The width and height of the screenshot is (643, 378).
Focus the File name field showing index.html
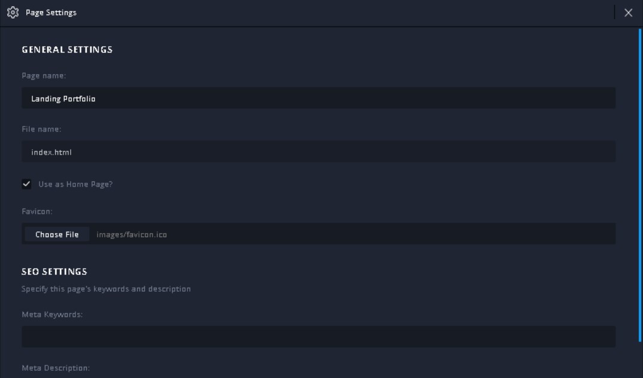pos(318,152)
